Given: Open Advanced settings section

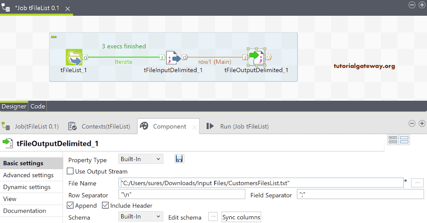Looking at the screenshot, I should click(31, 175).
